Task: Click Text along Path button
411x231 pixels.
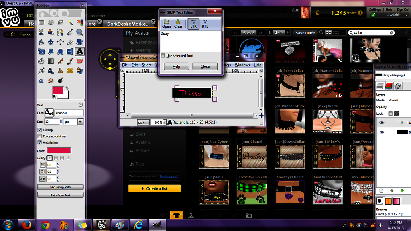Action: [60, 187]
